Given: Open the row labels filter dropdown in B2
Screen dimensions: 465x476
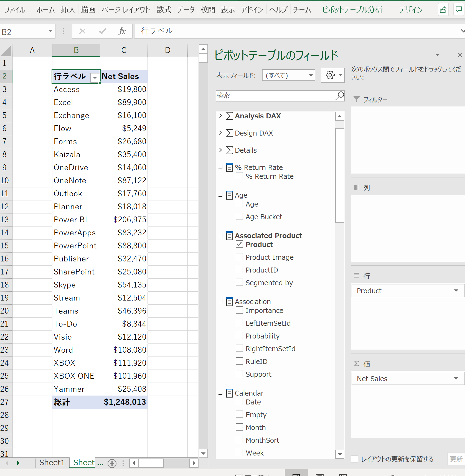Looking at the screenshot, I should (95, 78).
